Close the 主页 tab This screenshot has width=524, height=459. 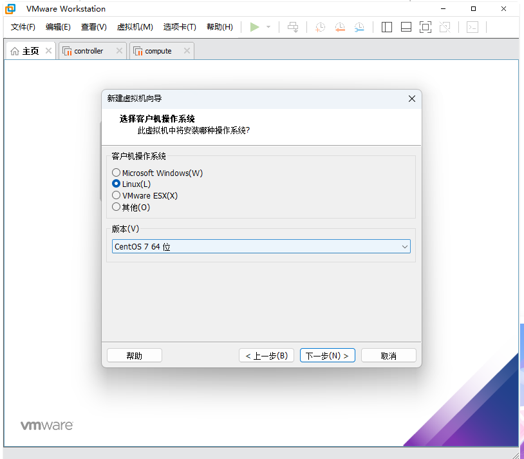[x=48, y=50]
